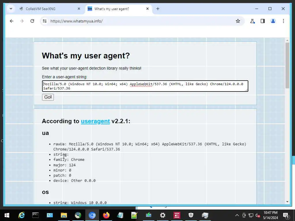Launch Internet Explorer from the taskbar
This screenshot has width=295, height=221.
tap(21, 215)
